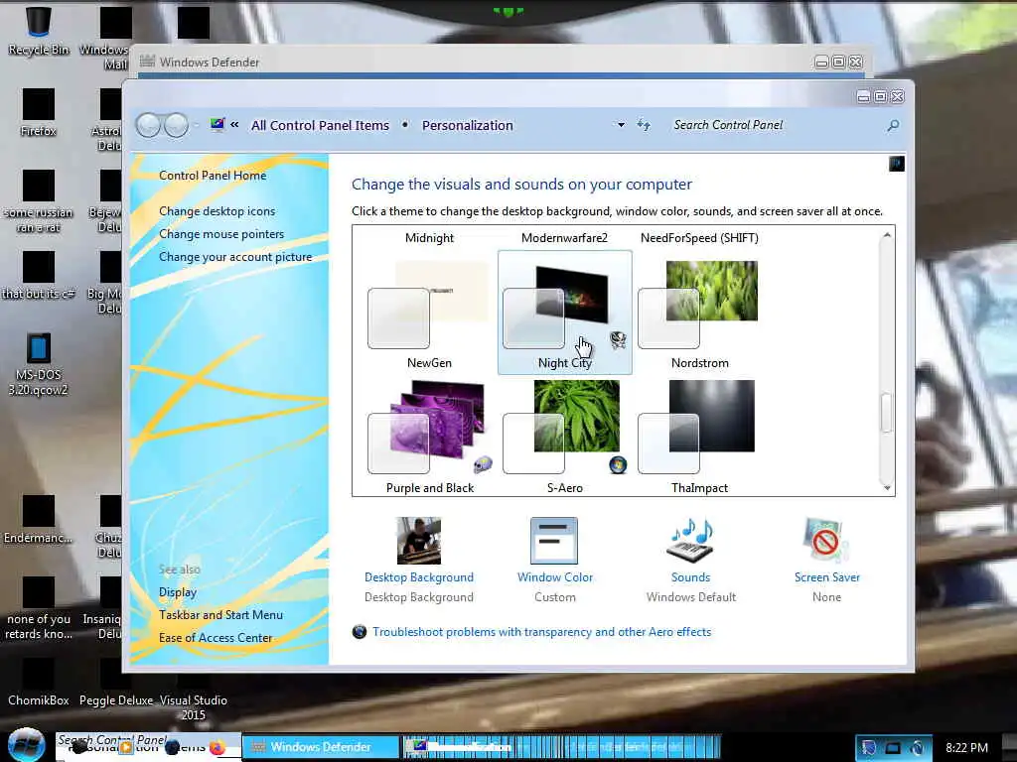Click the volume tray icon

[x=917, y=748]
